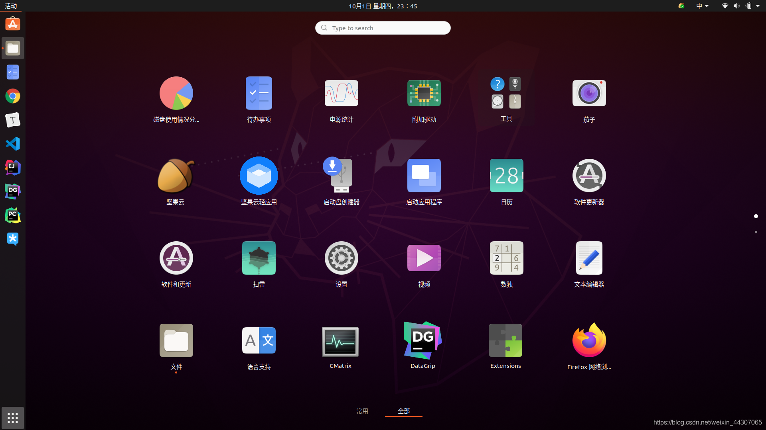
Task: Expand the 中 input method menu
Action: (x=702, y=6)
